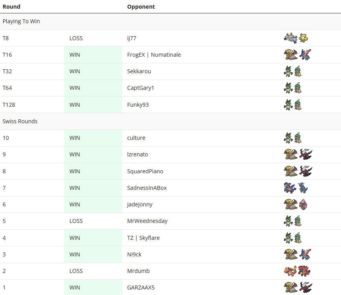Collapse the Swiss Rounds section
Image resolution: width=341 pixels, height=295 pixels.
[20, 121]
